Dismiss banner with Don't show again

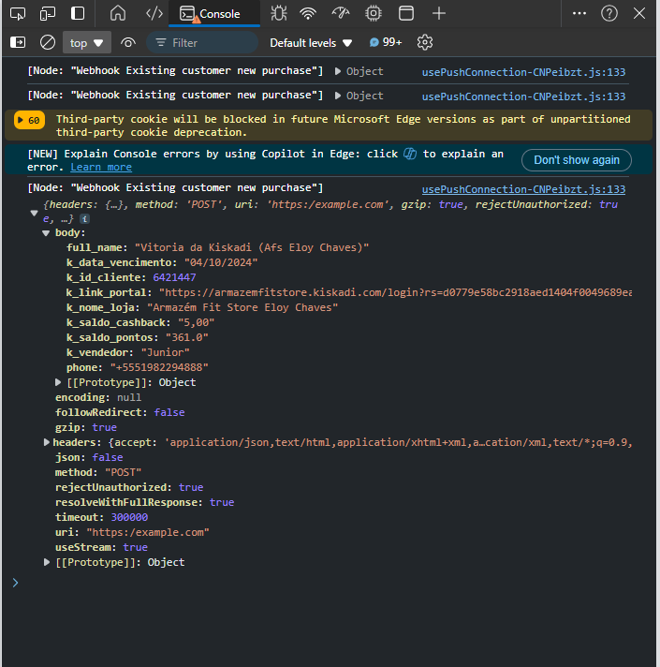tap(577, 160)
